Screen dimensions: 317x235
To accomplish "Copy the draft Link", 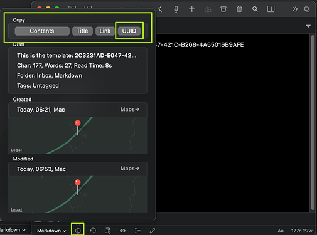I will point(105,31).
